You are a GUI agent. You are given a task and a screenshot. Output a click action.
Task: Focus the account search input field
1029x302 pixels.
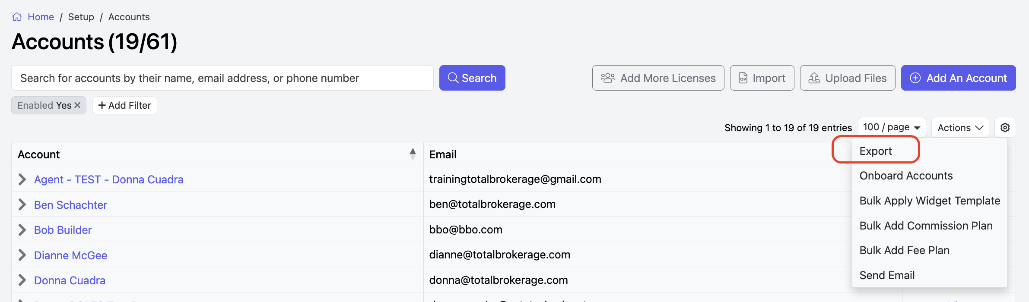(222, 78)
